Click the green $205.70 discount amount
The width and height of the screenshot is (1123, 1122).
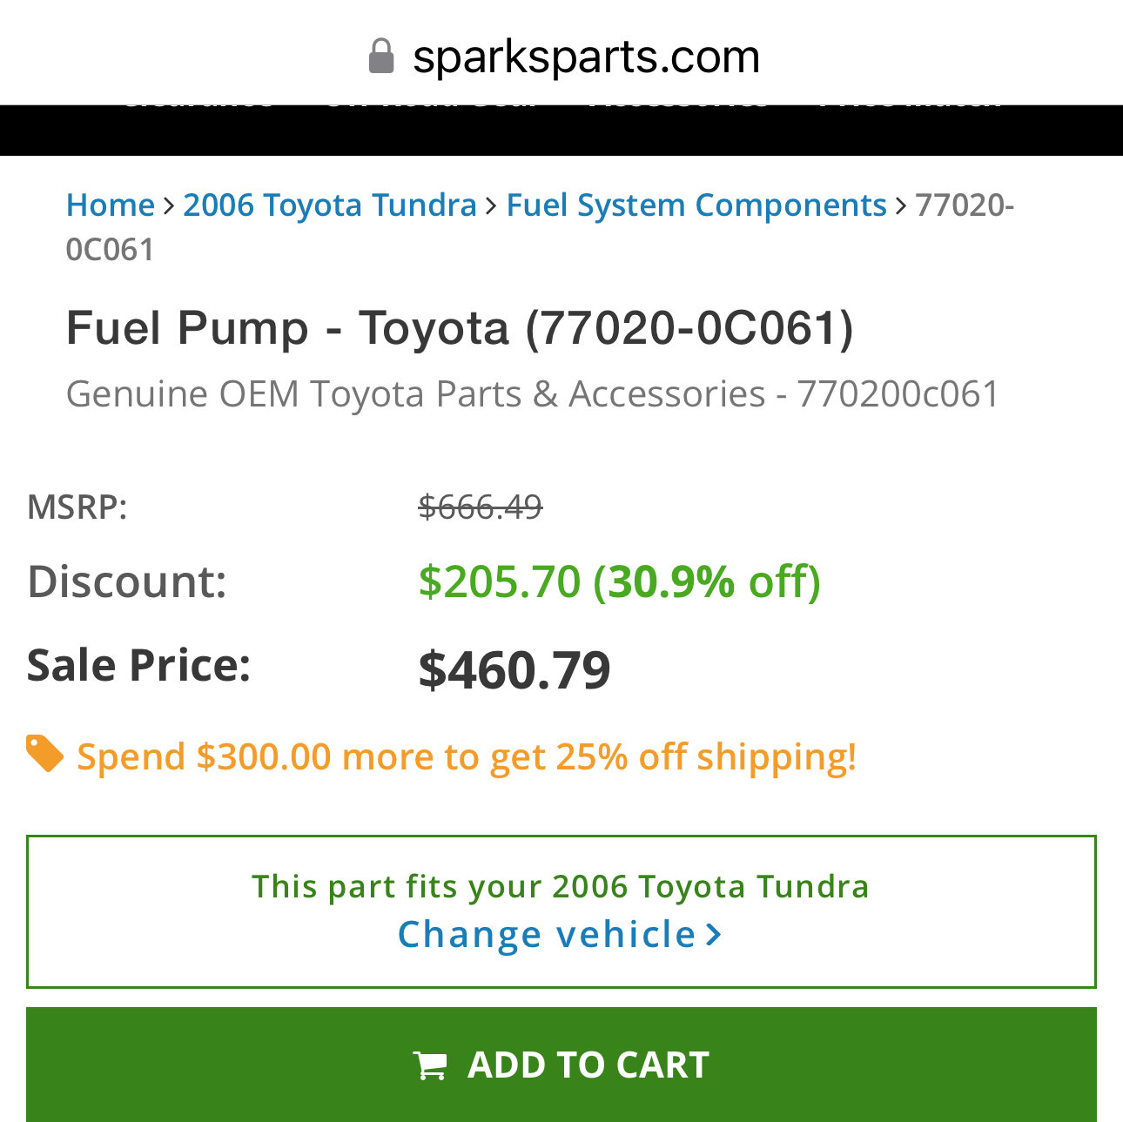499,581
